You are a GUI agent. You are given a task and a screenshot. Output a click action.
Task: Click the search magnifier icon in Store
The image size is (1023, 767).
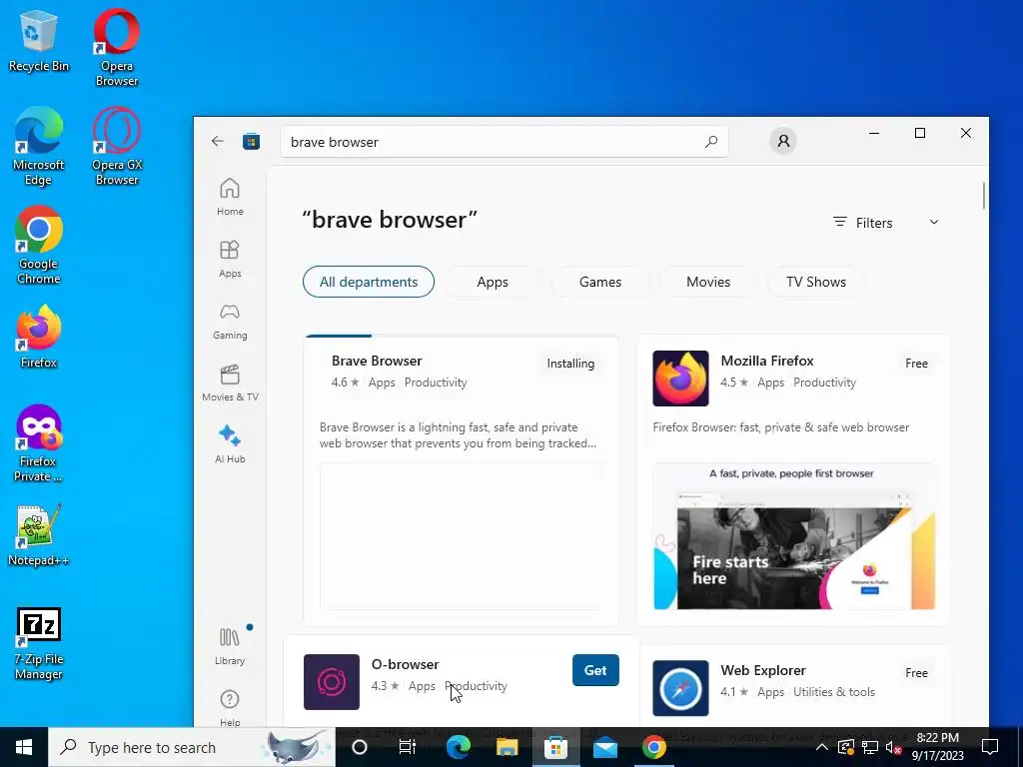pos(711,142)
